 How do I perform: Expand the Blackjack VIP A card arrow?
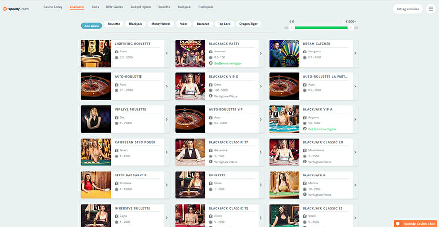355,120
